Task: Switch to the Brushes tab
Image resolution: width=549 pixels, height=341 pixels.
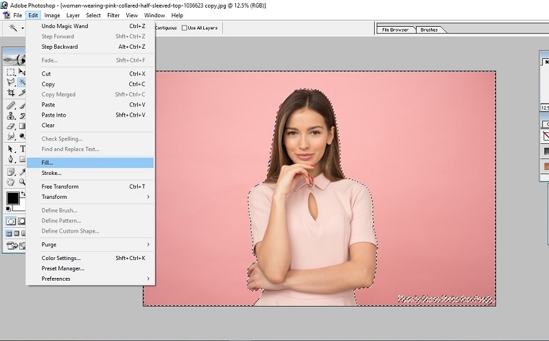Action: [x=430, y=30]
